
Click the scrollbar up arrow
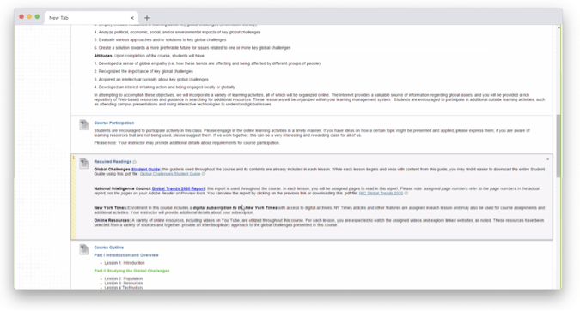(559, 27)
